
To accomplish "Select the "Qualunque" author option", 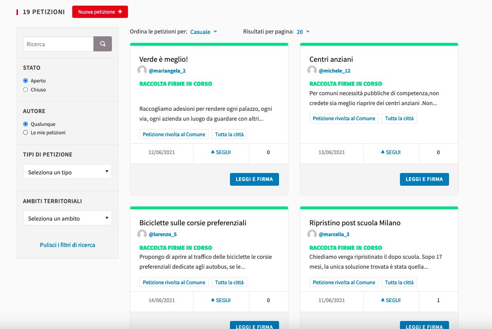I will (25, 123).
